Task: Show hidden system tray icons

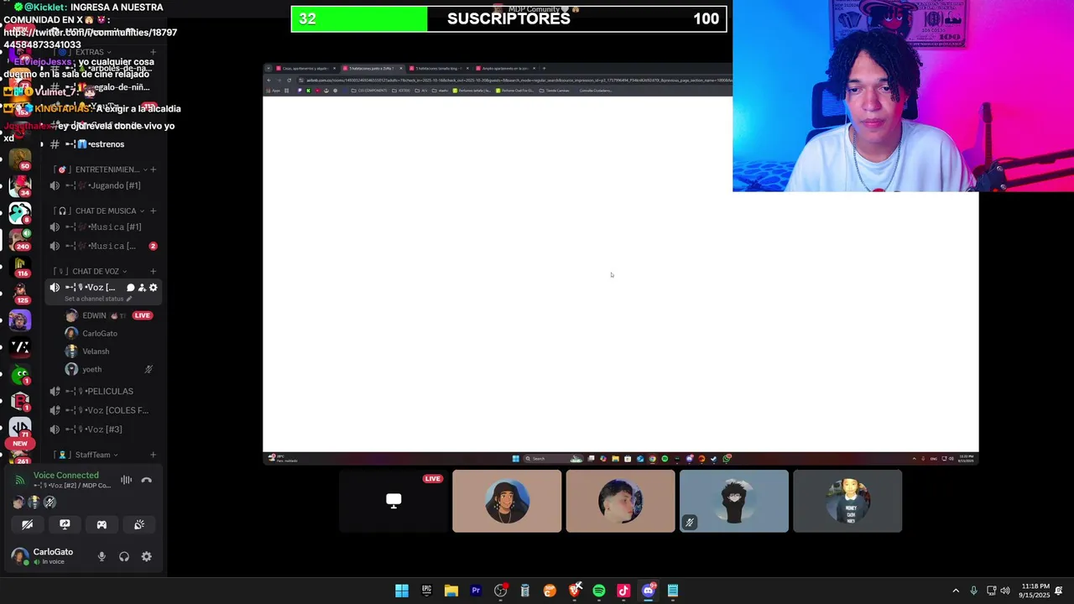Action: tap(956, 591)
